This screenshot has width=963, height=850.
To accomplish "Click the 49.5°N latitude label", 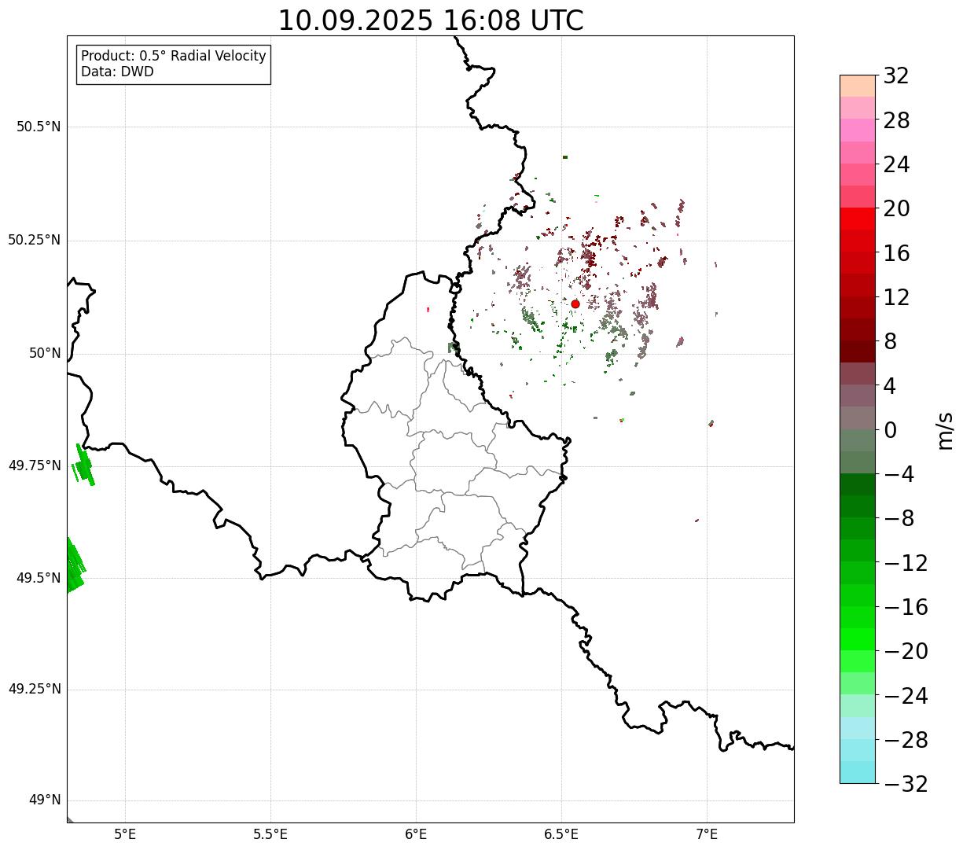I will (x=39, y=578).
